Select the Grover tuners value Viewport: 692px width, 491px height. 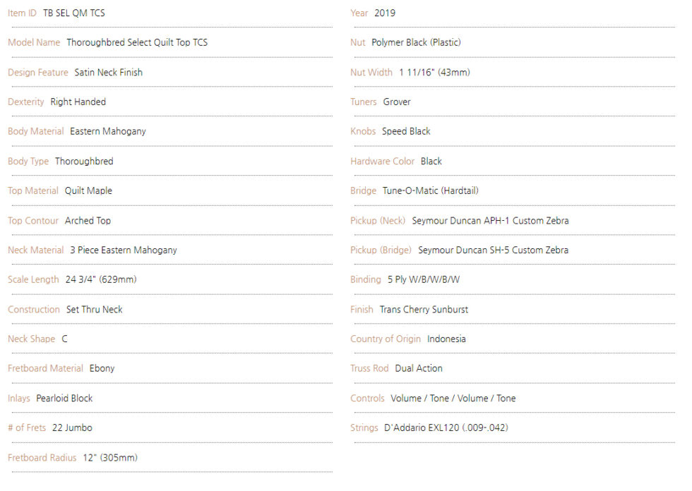(x=397, y=102)
